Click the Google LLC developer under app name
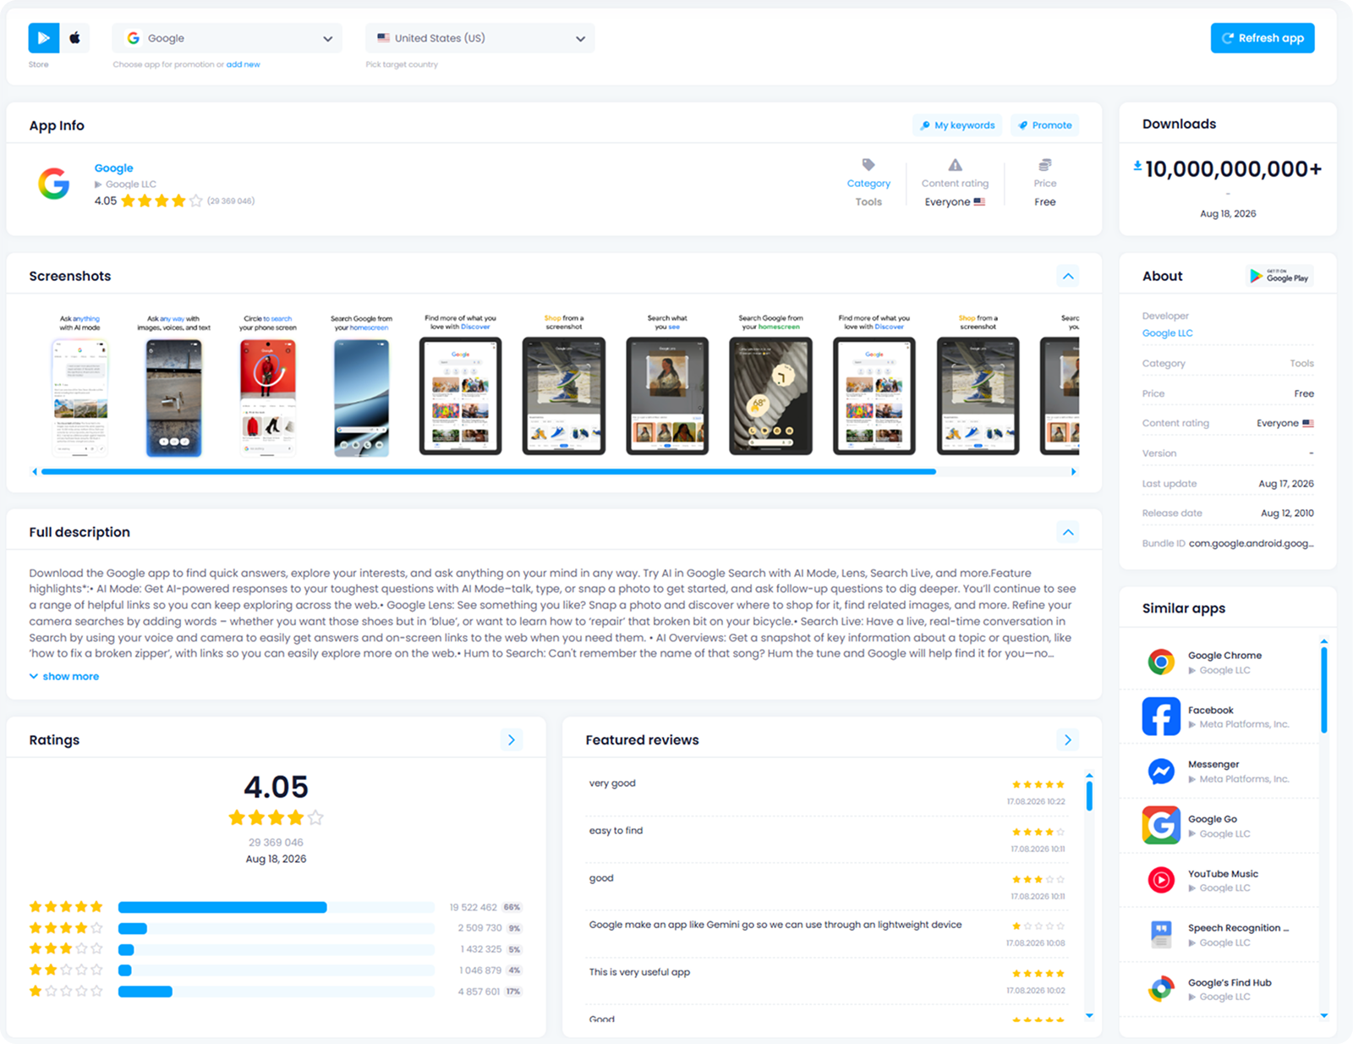 pos(130,184)
